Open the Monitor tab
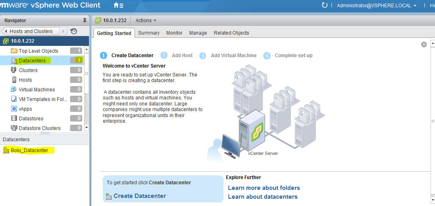The image size is (435, 206). point(174,33)
